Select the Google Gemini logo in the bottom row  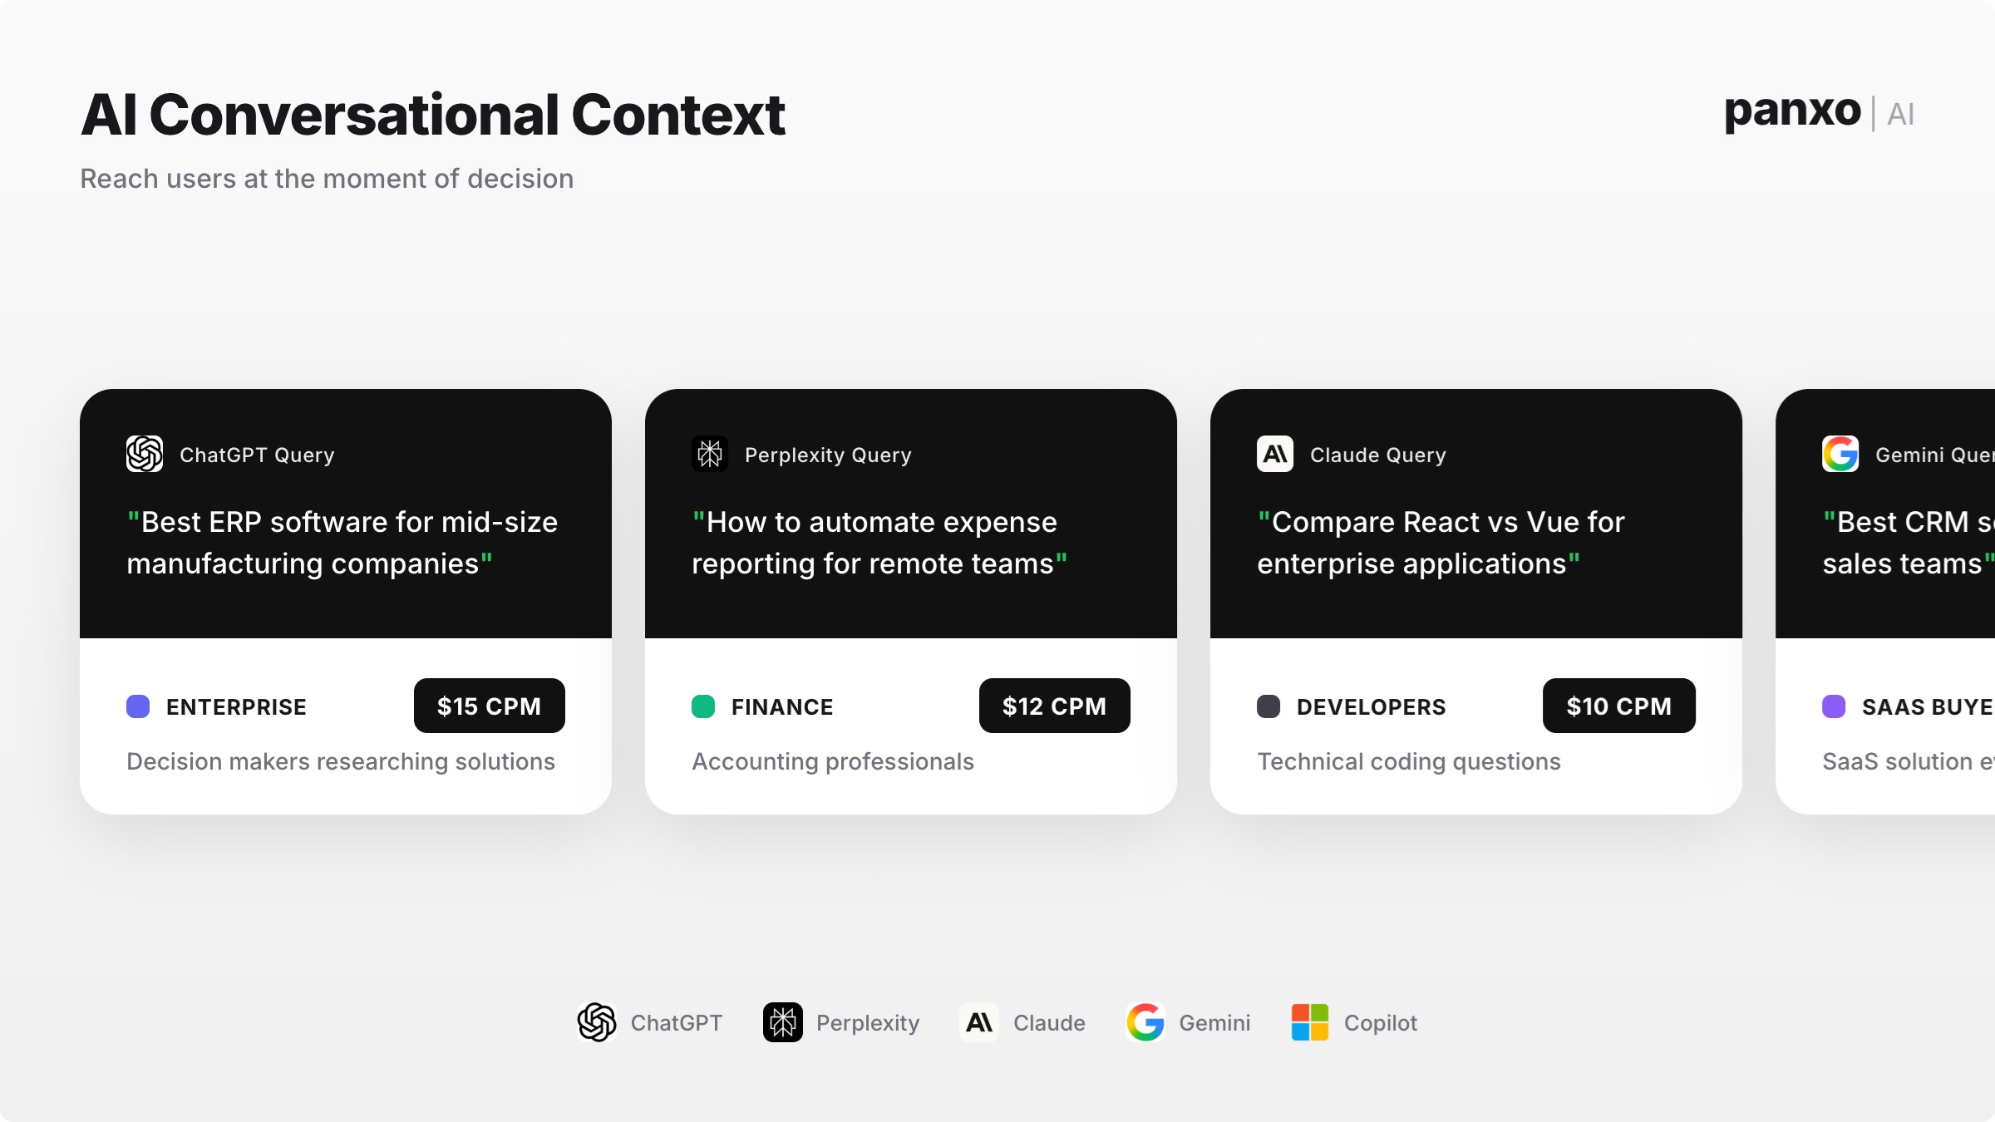pyautogui.click(x=1145, y=1022)
